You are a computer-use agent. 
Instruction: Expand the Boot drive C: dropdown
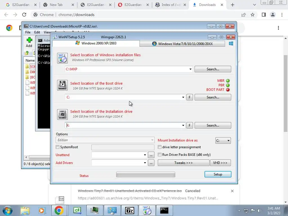pos(183,97)
